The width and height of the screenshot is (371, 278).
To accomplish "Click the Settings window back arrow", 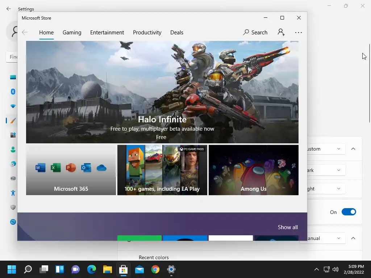I will point(9,9).
